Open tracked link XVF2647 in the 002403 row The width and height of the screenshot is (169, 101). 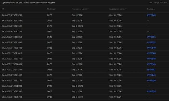tap(151, 70)
